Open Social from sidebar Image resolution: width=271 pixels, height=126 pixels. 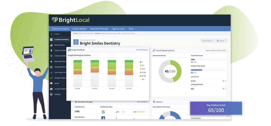[57, 84]
